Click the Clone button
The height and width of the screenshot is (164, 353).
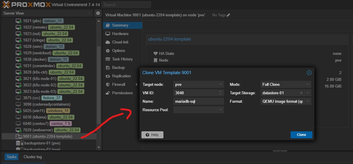[x=301, y=135]
